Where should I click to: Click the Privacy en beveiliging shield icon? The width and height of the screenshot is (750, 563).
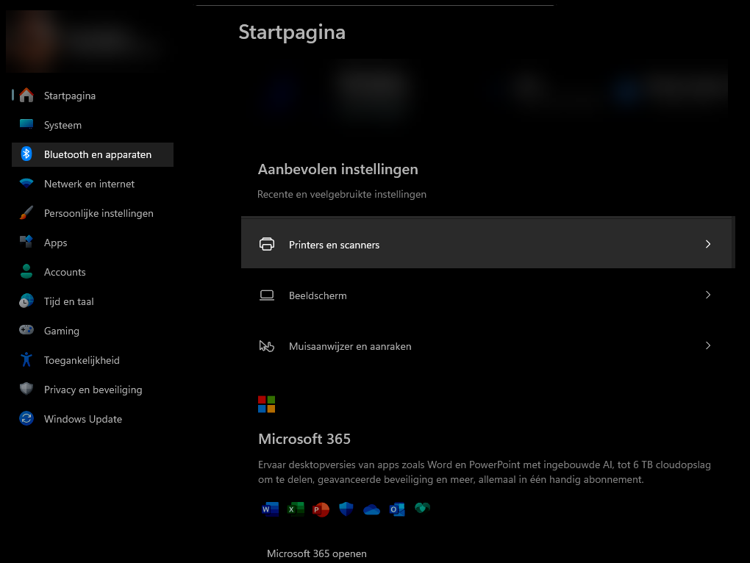pos(26,390)
